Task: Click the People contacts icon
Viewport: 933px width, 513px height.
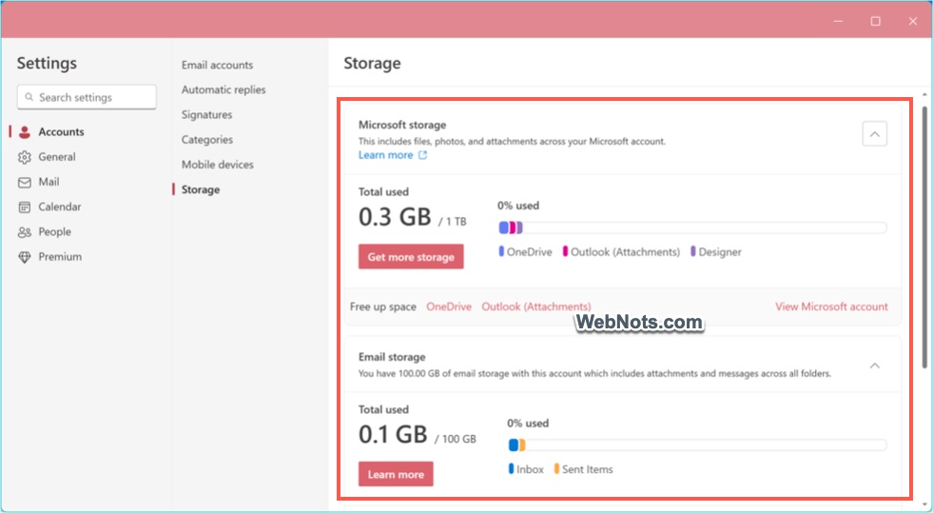Action: [25, 232]
